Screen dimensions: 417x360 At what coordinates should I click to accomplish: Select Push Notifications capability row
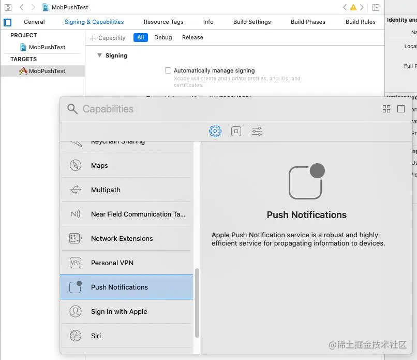click(x=127, y=287)
